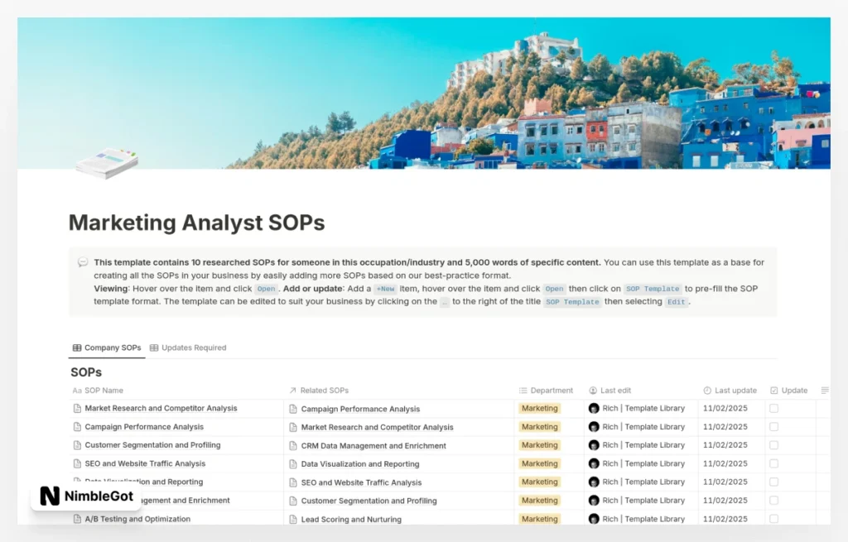
Task: Click Marketing tag in Market Research row
Action: point(539,409)
